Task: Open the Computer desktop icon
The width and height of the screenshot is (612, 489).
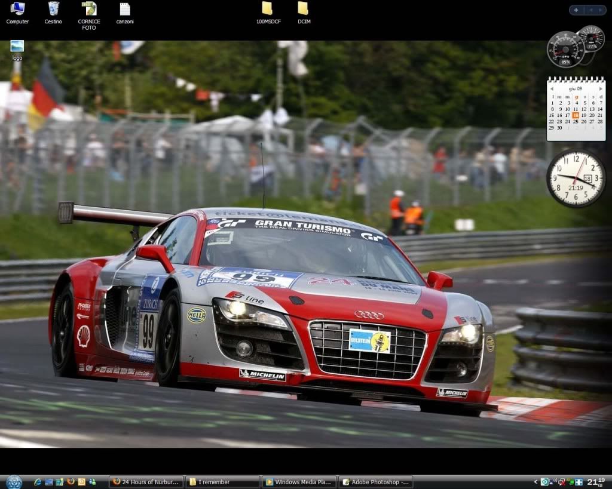Action: click(17, 13)
